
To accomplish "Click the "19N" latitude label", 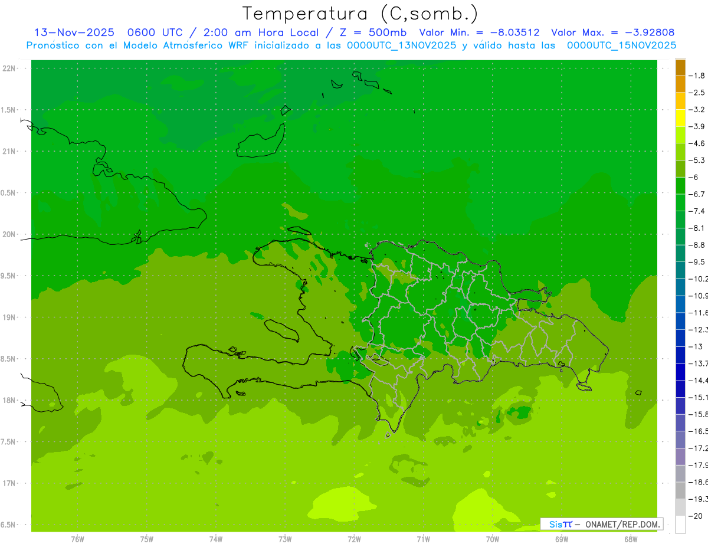I will 9,317.
